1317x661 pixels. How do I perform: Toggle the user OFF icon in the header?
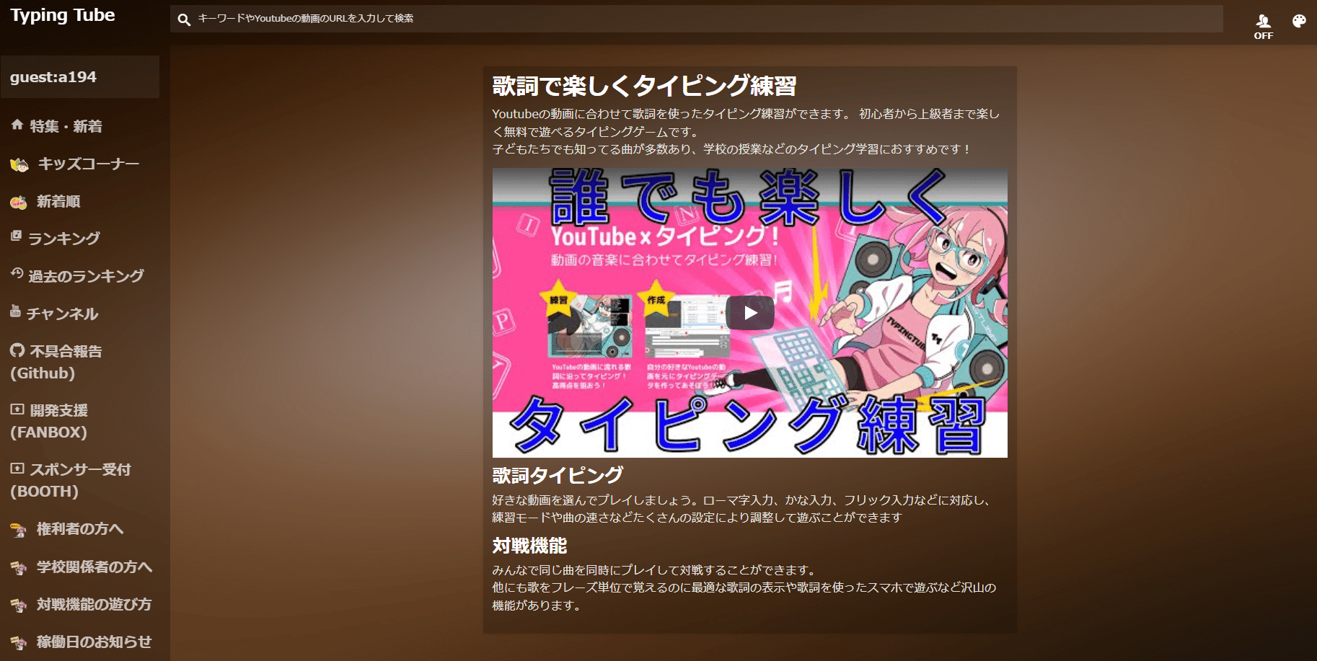coord(1263,27)
